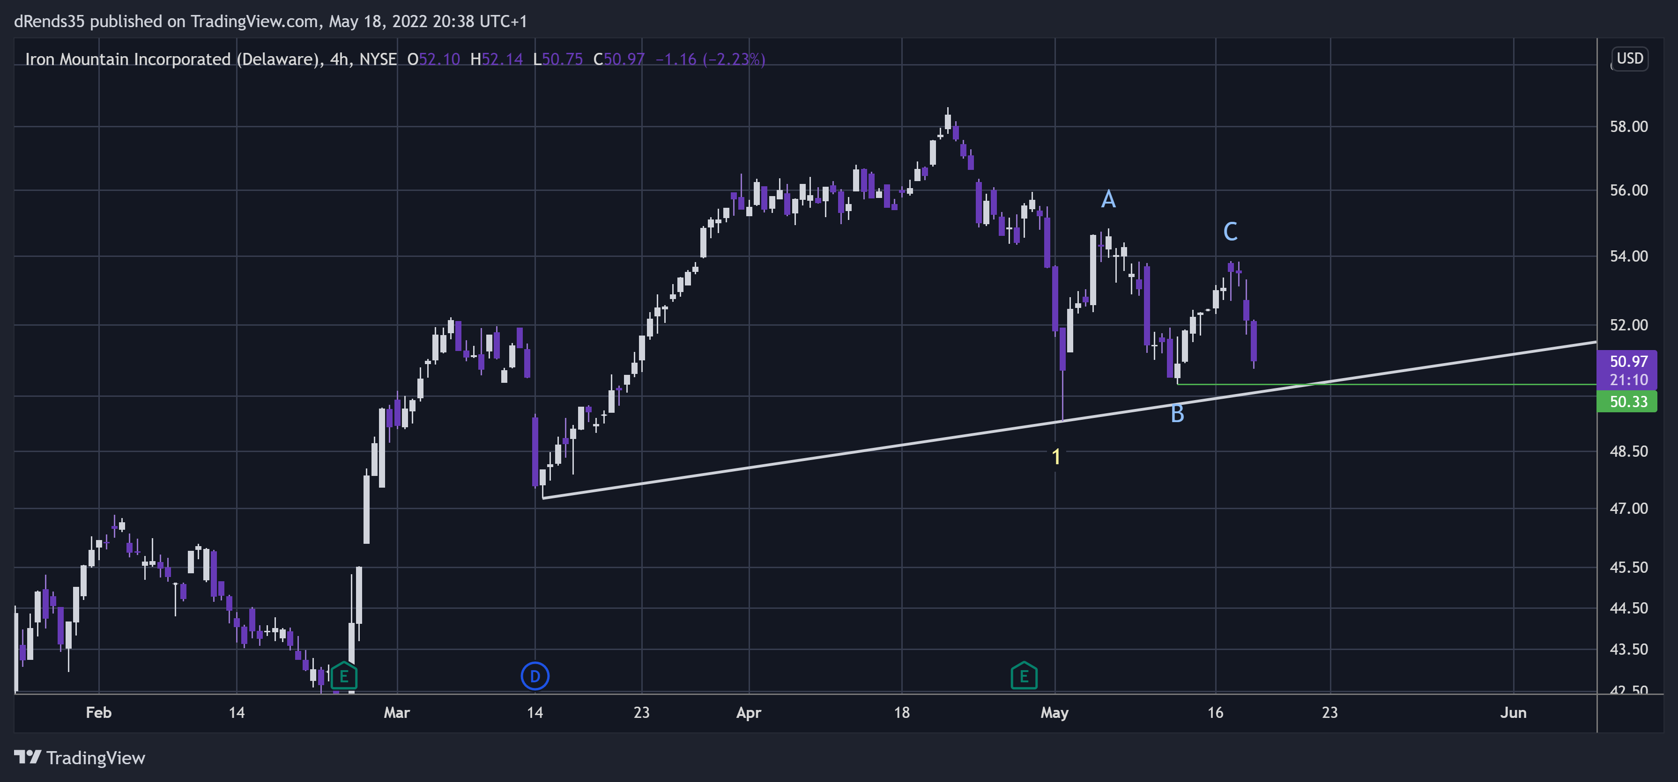Viewport: 1678px width, 782px height.
Task: Click the 58.00 price axis label
Action: [1628, 126]
